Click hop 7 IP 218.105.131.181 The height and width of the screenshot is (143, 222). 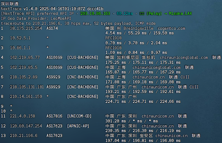point(27,87)
